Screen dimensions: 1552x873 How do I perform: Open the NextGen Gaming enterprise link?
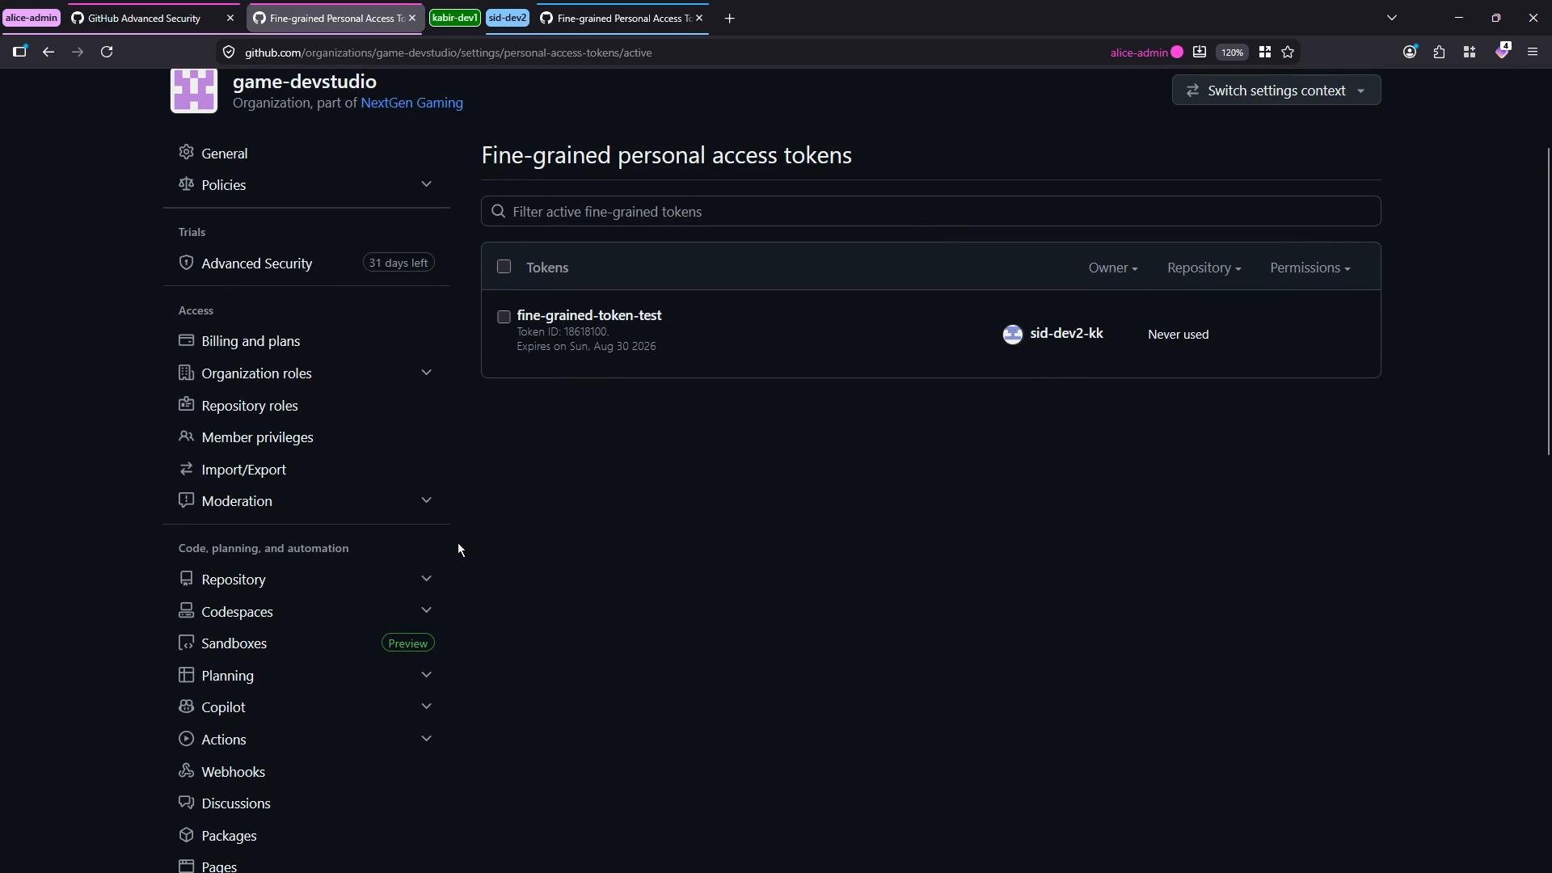411,103
